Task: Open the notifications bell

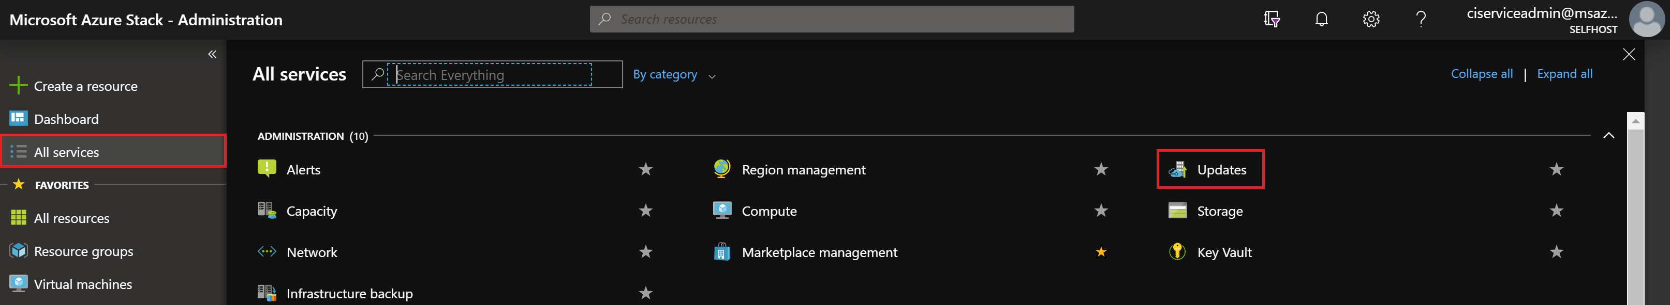Action: (1321, 20)
